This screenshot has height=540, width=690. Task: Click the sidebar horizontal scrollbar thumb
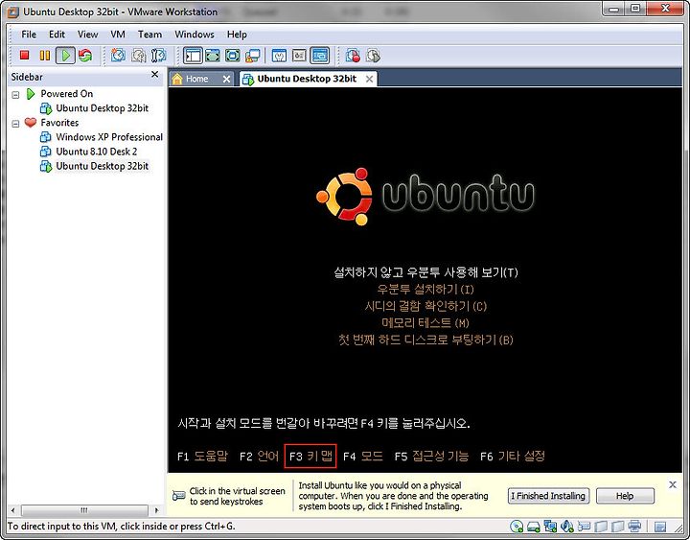pos(84,510)
